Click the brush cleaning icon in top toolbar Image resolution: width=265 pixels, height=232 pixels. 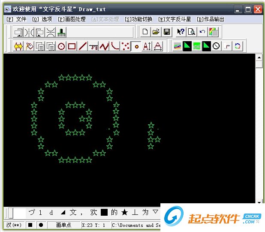pos(61,32)
